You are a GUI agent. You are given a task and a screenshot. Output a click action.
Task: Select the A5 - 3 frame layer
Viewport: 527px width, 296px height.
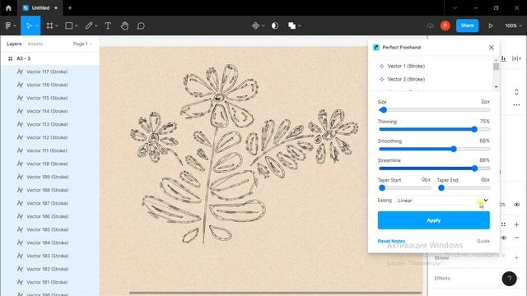pos(49,58)
